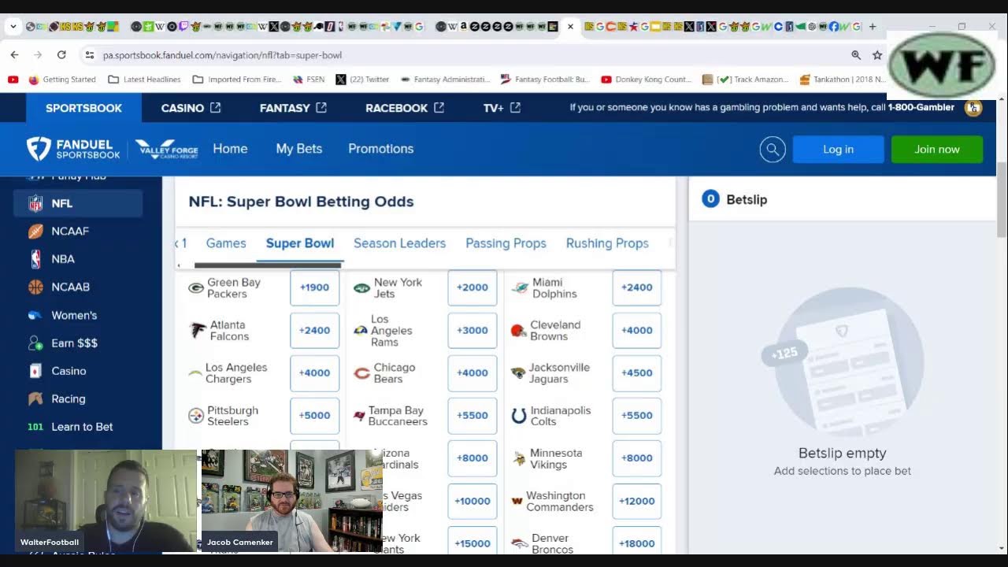Click the browser address bar URL
The height and width of the screenshot is (567, 1008).
pyautogui.click(x=222, y=55)
